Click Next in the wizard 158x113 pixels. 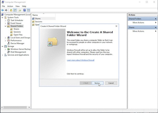[98, 83]
